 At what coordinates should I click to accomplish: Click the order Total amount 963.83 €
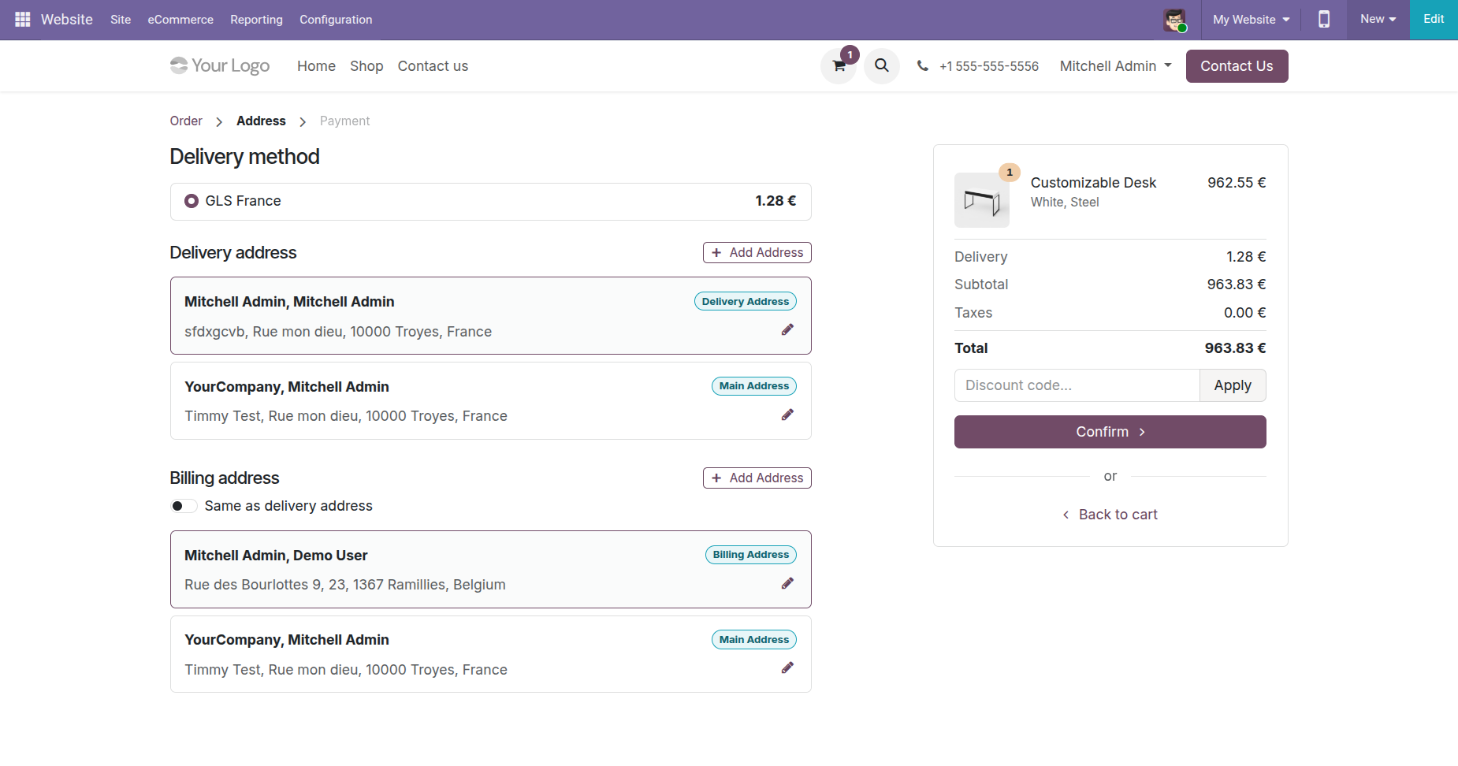pos(1235,348)
